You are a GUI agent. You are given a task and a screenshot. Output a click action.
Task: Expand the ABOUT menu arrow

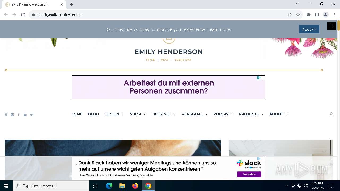[287, 114]
